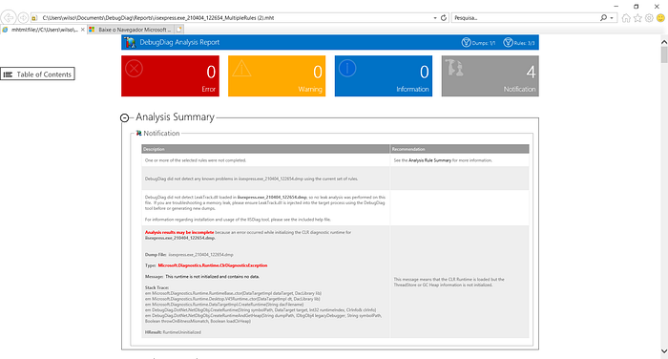The height and width of the screenshot is (359, 668).
Task: Click the Notification section icon
Action: [x=138, y=133]
